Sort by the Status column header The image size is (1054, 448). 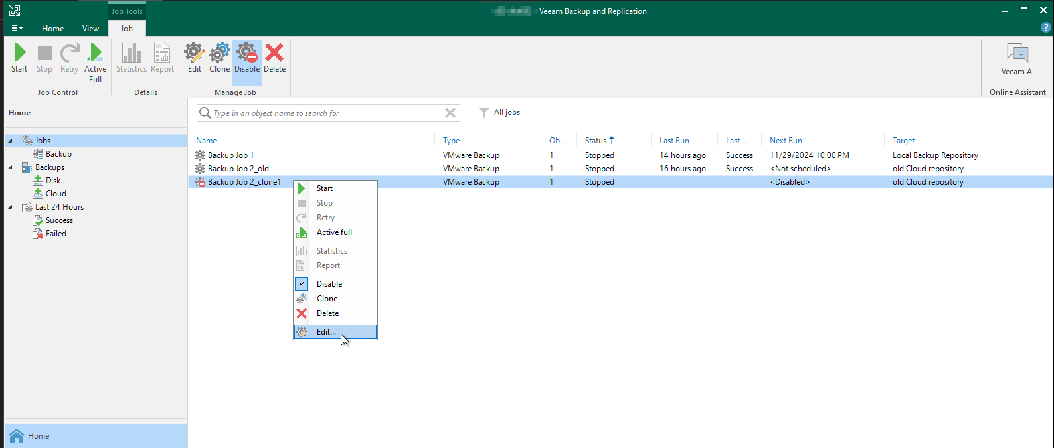click(x=596, y=141)
